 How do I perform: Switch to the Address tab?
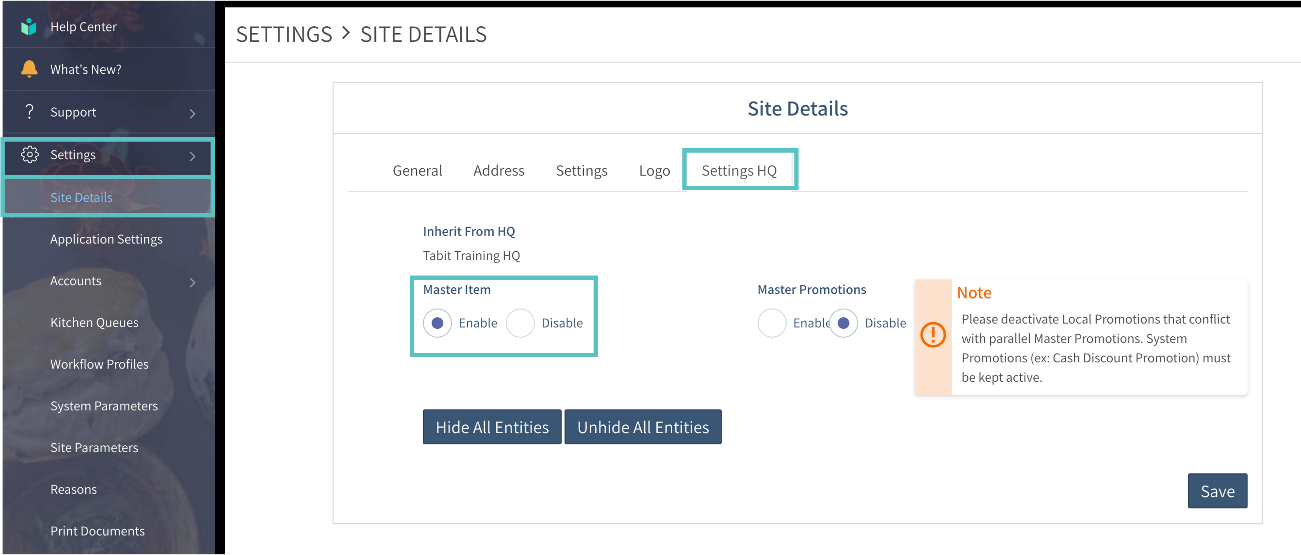click(x=499, y=171)
